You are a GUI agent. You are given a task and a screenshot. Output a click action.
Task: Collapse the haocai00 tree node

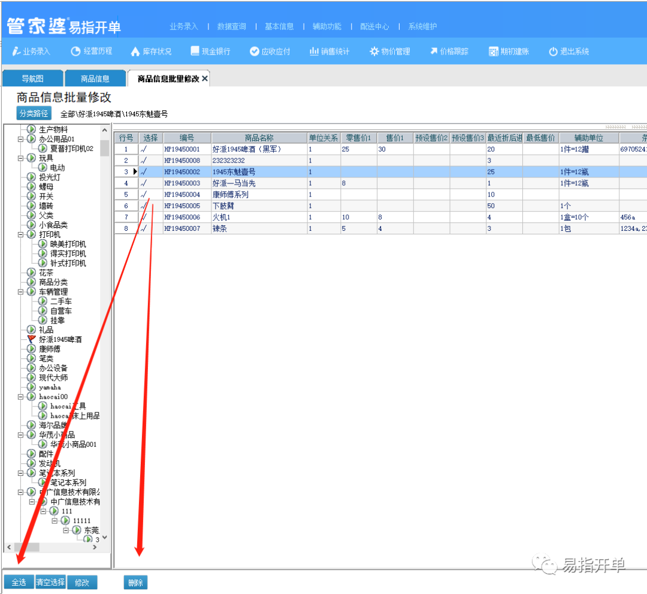(20, 397)
